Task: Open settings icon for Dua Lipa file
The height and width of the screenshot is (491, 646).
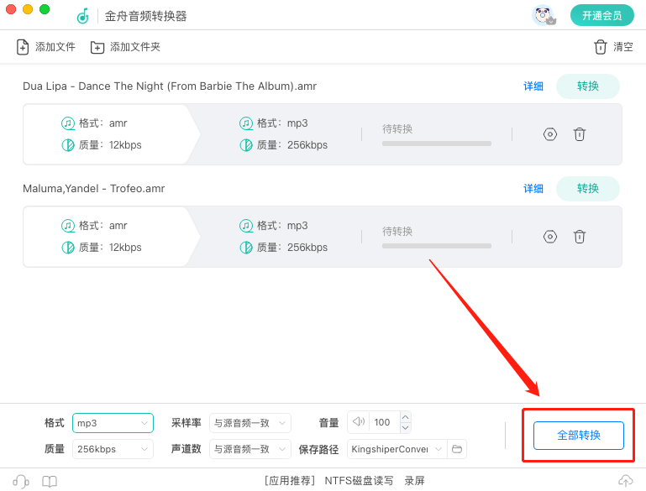Action: [550, 134]
